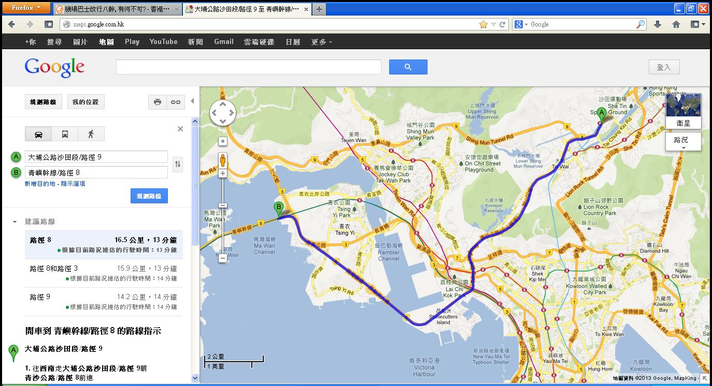
Task: Click the 登入 sign-in button
Action: pos(664,67)
